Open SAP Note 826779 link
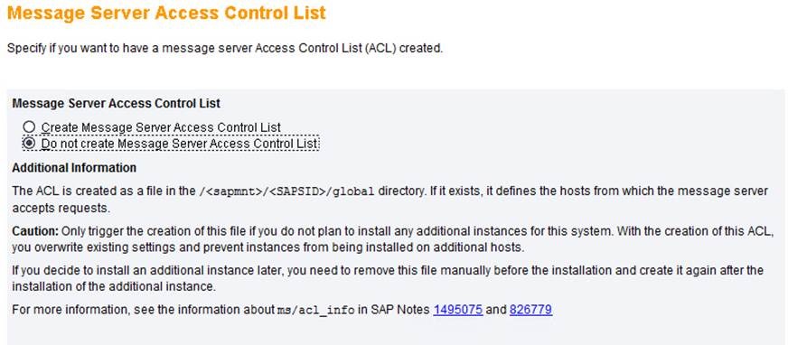Image resolution: width=788 pixels, height=345 pixels. 530,310
